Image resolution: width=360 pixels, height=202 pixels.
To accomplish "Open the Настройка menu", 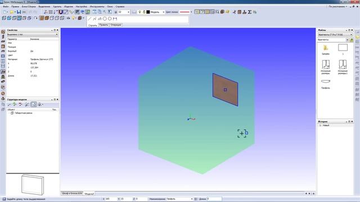I will pyautogui.click(x=81, y=6).
